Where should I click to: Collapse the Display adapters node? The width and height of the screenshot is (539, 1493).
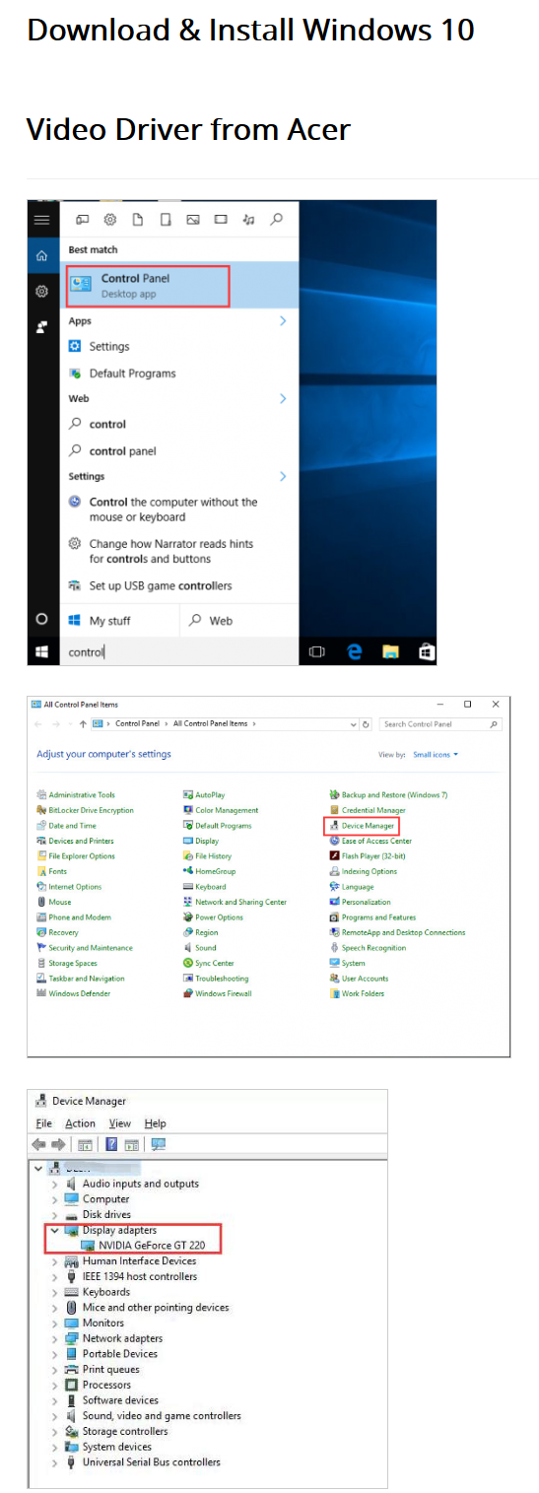pyautogui.click(x=53, y=1230)
